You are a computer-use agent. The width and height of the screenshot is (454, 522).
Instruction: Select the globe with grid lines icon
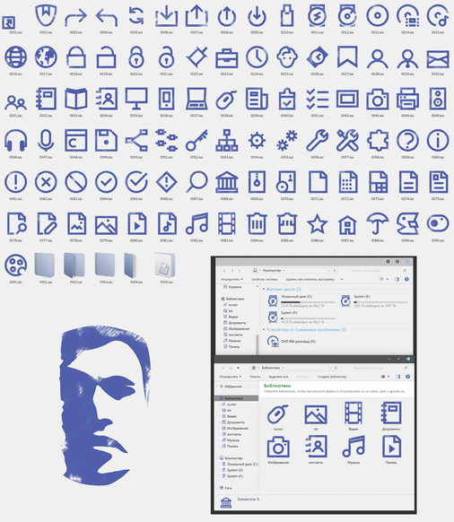[x=15, y=57]
